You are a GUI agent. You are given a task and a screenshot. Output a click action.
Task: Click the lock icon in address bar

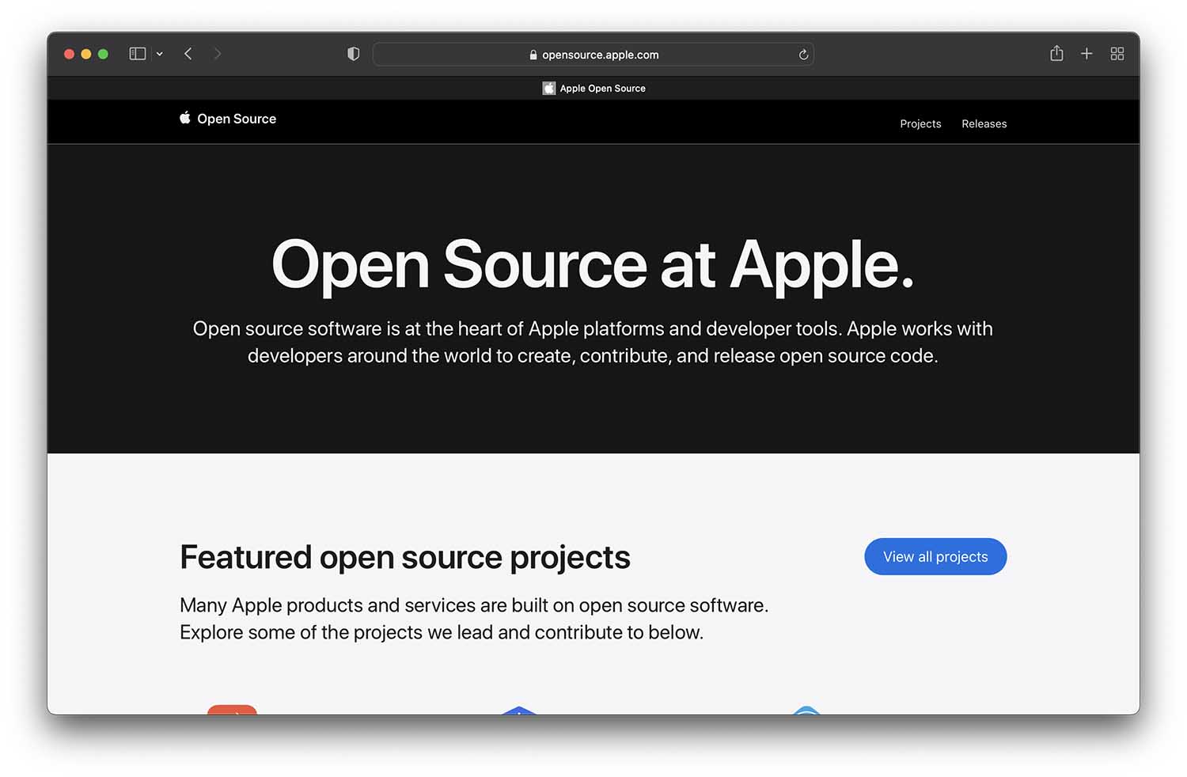point(533,55)
